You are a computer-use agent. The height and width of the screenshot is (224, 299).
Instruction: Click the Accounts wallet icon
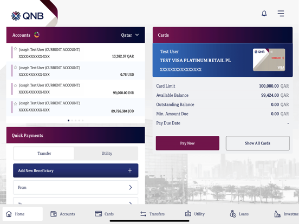point(54,214)
